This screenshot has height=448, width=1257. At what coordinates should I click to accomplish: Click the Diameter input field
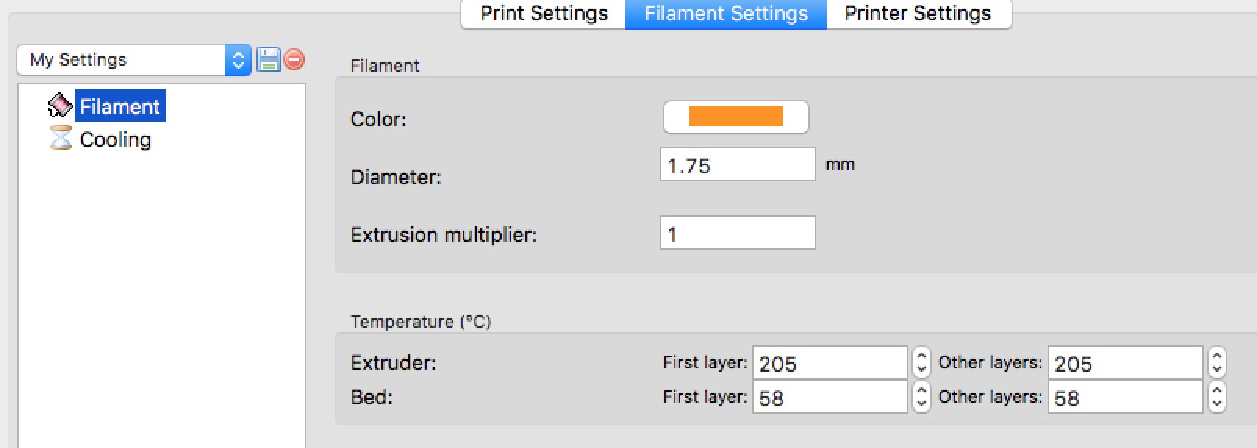tap(737, 164)
